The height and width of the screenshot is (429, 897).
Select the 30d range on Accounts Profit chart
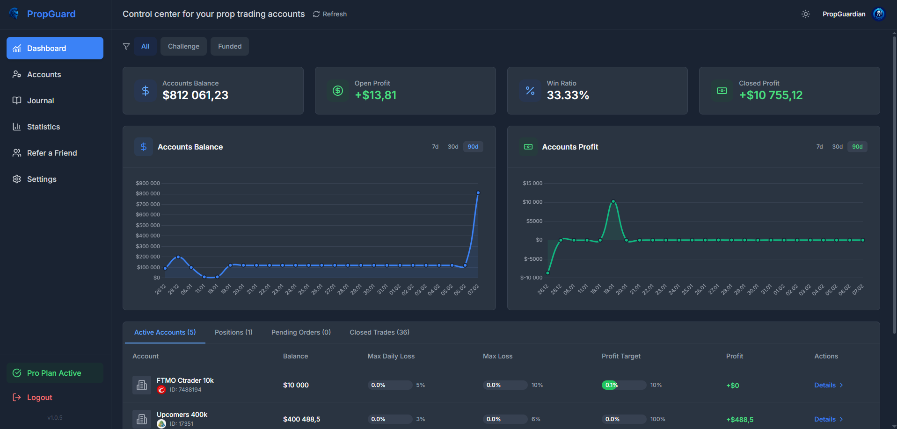[x=837, y=146]
